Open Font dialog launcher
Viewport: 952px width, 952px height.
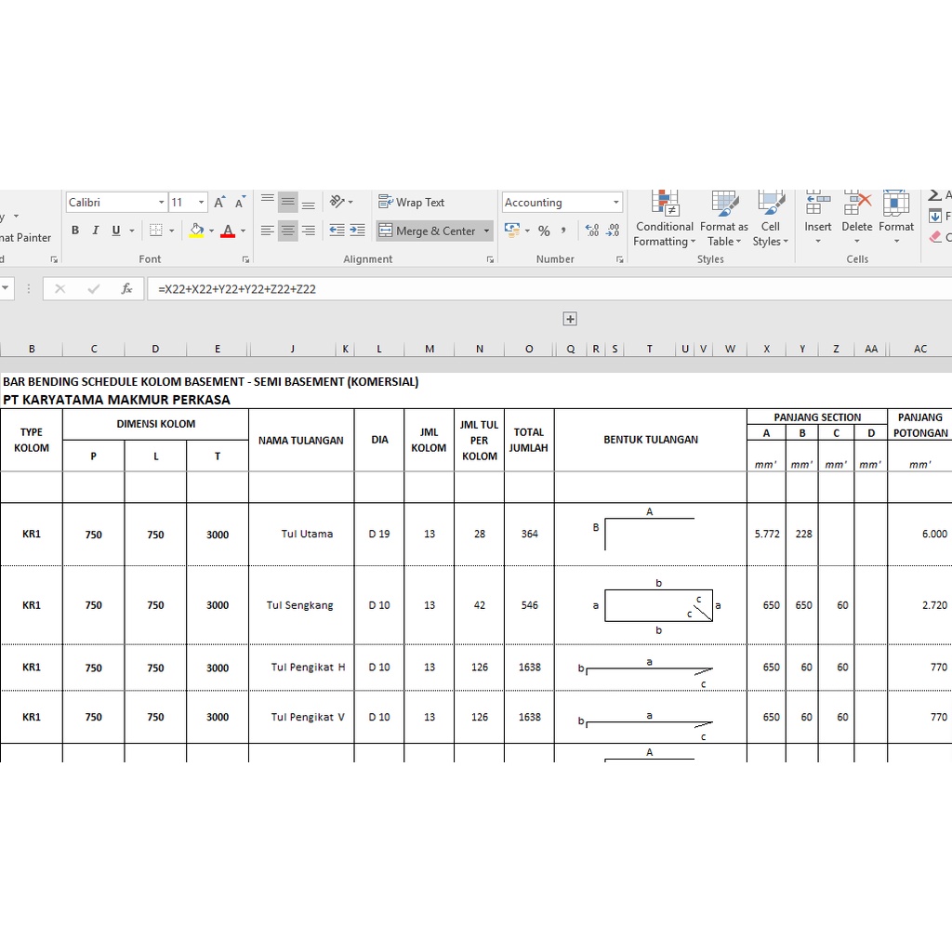[x=245, y=259]
